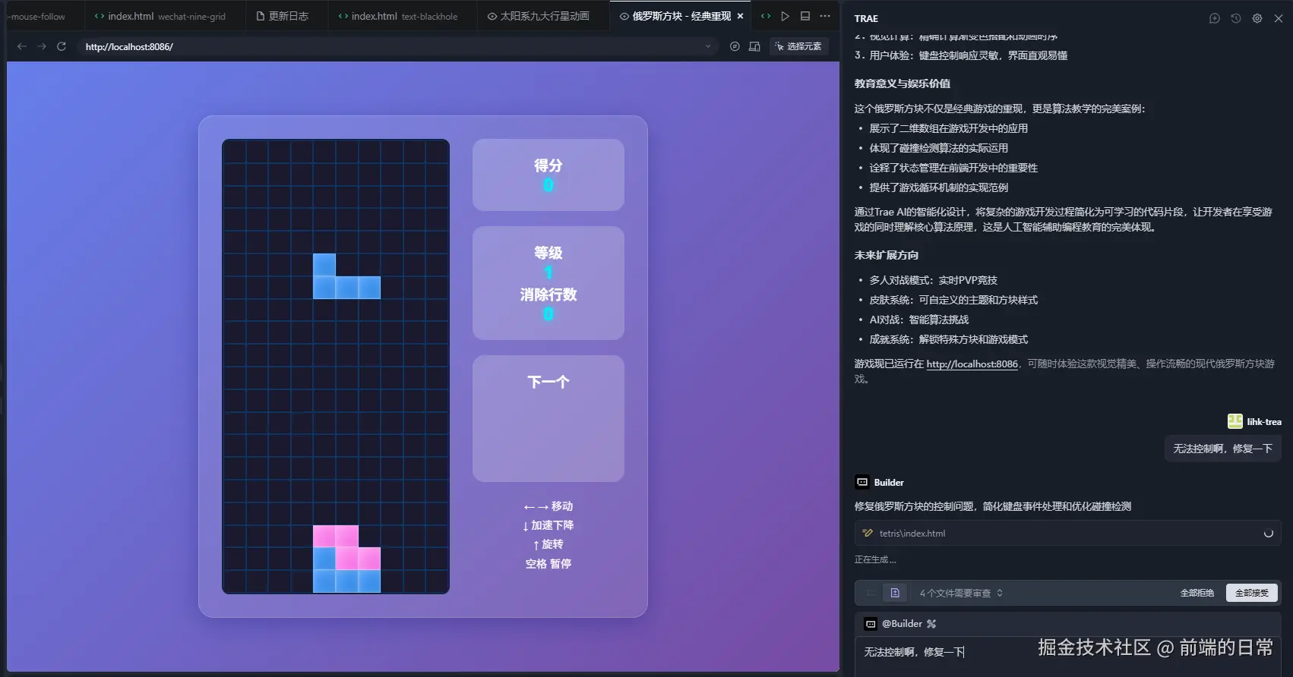Open the URL history dropdown arrow
This screenshot has height=677, width=1293.
pos(708,46)
